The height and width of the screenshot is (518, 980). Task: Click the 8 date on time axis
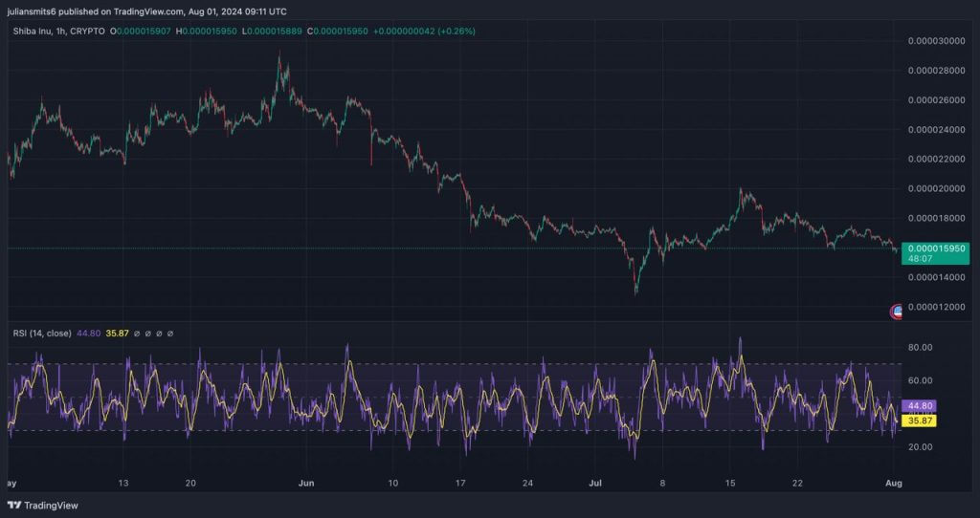click(662, 483)
